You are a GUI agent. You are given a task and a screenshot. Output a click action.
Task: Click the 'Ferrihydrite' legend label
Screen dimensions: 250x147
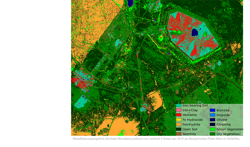[192, 125]
